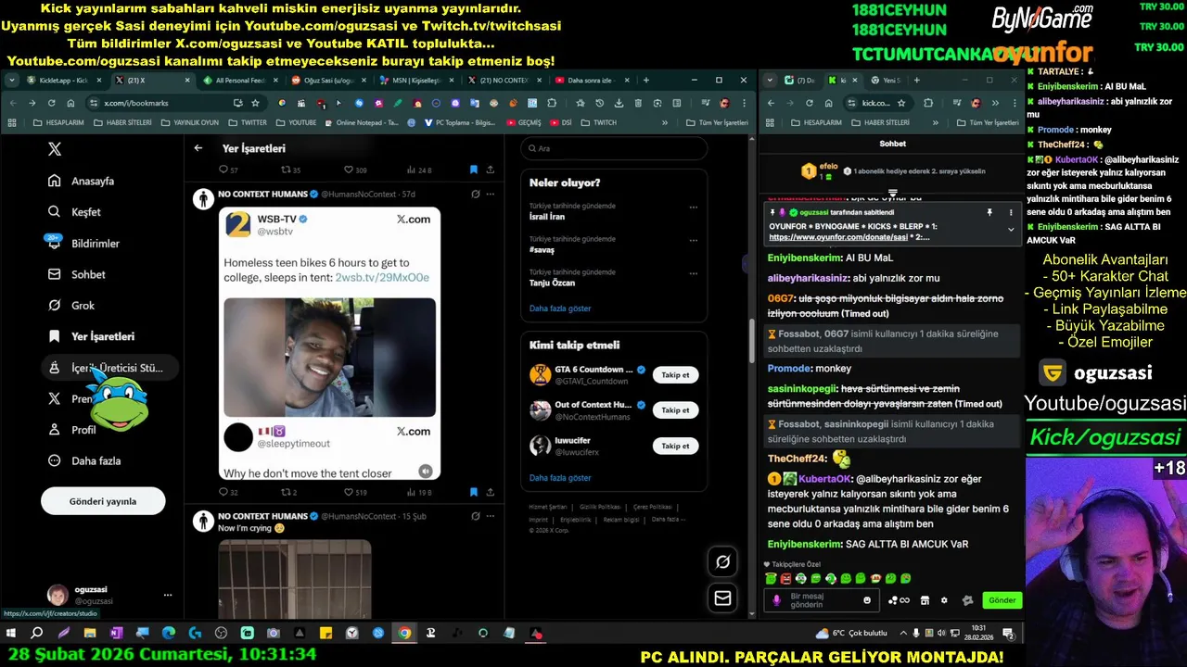Open the emoji picker in Kick message box
The image size is (1187, 667).
point(867,600)
